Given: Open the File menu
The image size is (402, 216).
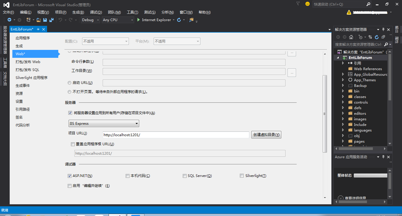Looking at the screenshot, I should (9, 12).
